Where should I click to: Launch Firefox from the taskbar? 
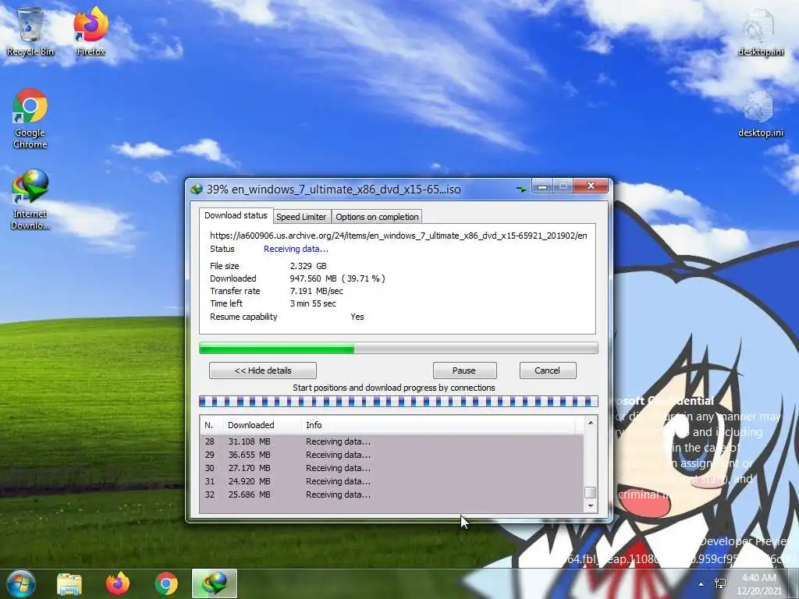click(x=118, y=583)
